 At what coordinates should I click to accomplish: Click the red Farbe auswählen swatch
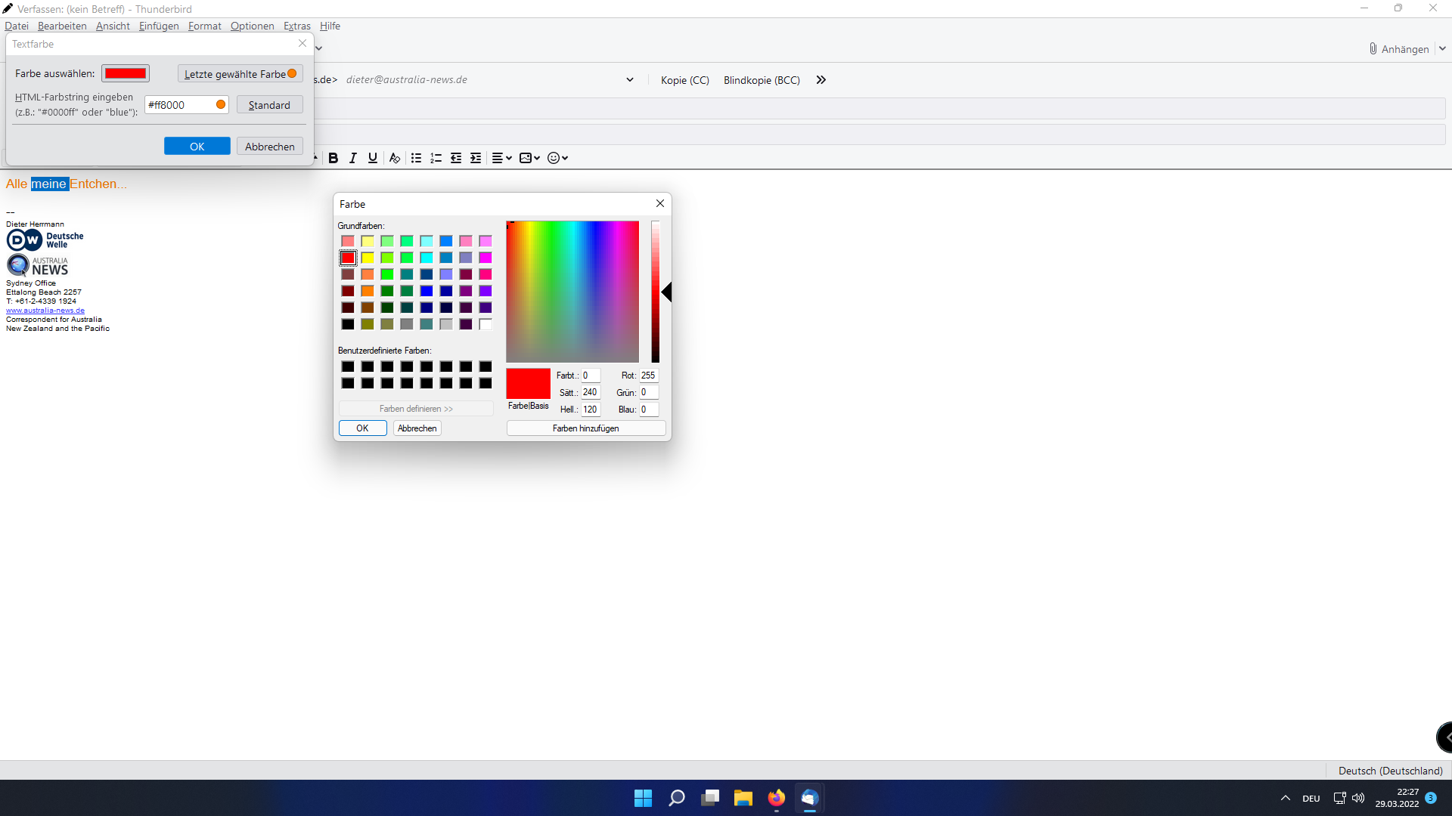(126, 73)
